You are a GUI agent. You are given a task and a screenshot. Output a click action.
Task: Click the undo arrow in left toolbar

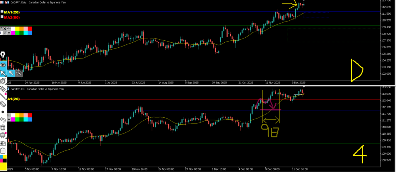coord(3,119)
